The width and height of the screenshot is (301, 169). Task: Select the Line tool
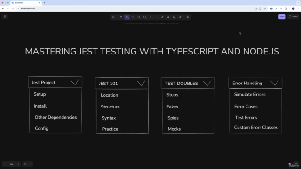(157, 17)
